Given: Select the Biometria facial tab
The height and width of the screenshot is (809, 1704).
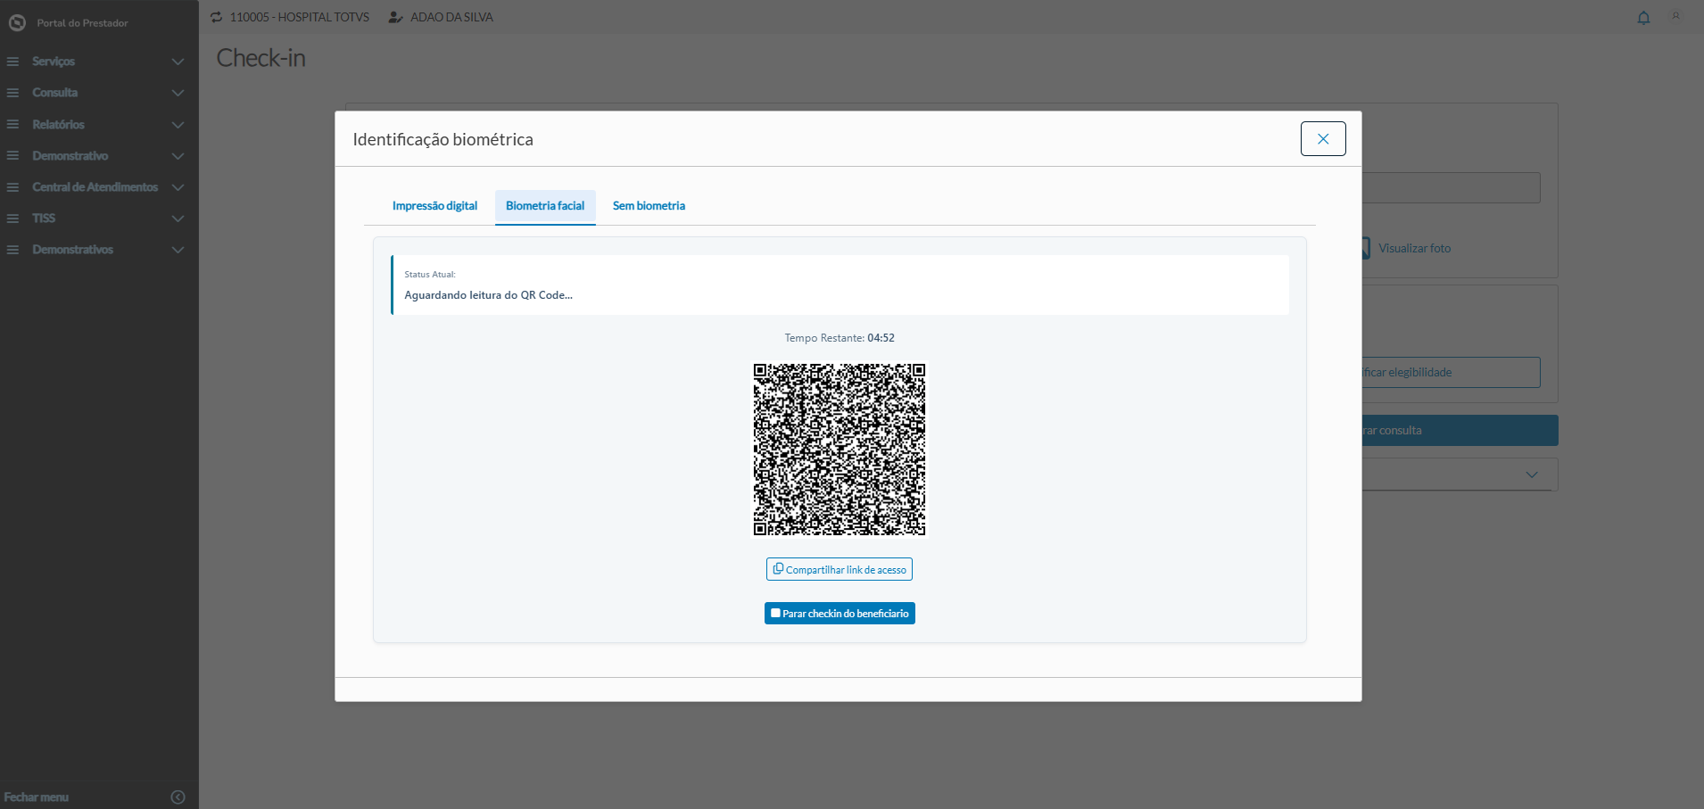Looking at the screenshot, I should [545, 206].
